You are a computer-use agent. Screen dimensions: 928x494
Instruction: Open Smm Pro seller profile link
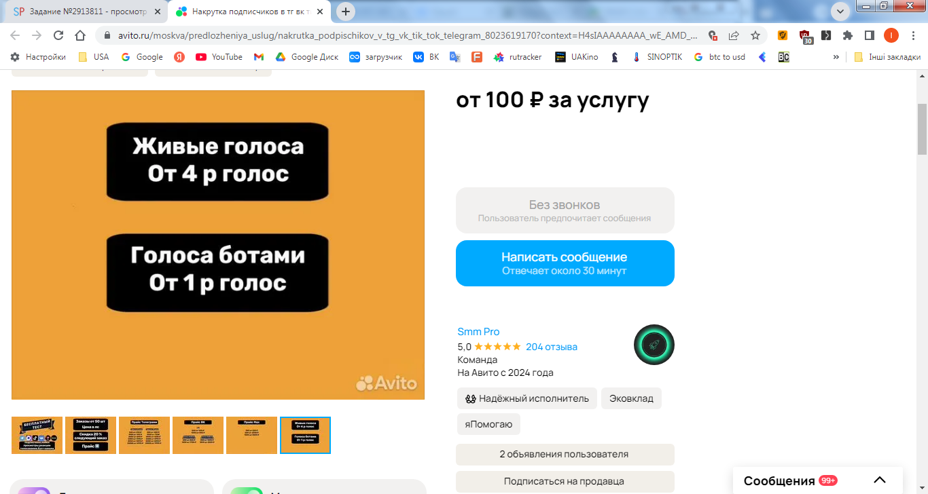[478, 332]
